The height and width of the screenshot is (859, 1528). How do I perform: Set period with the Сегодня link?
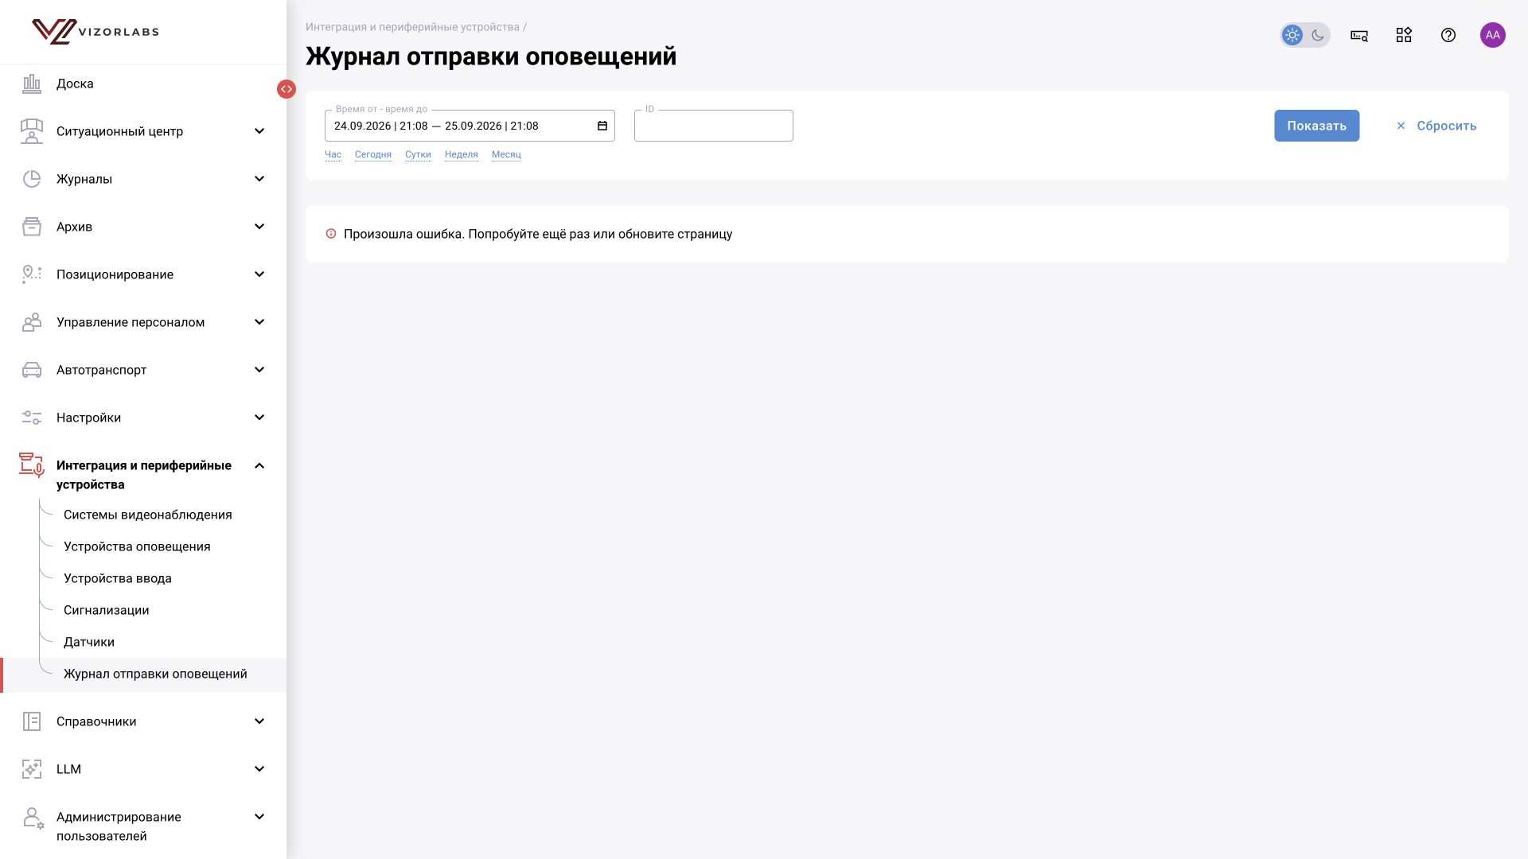(373, 154)
